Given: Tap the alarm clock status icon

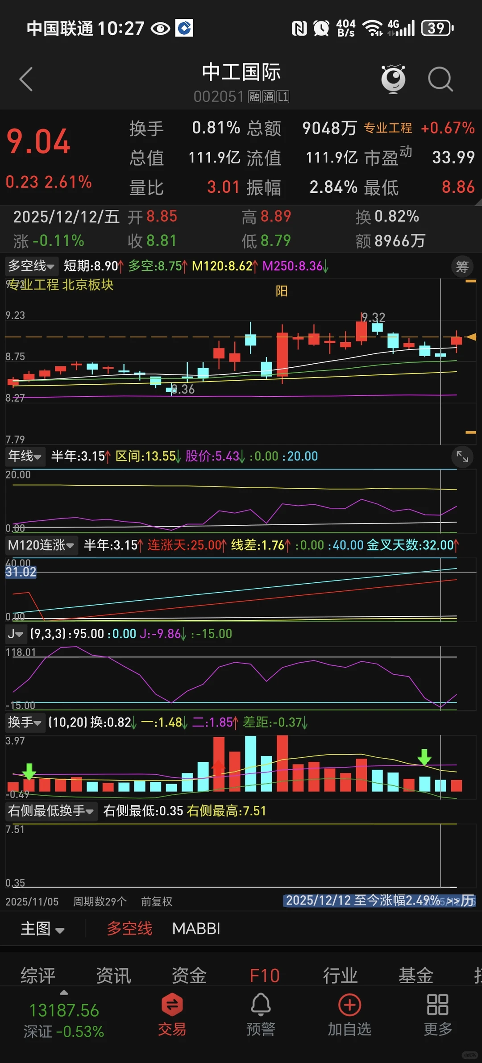Looking at the screenshot, I should [x=321, y=29].
